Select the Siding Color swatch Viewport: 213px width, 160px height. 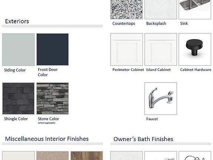pyautogui.click(x=18, y=50)
